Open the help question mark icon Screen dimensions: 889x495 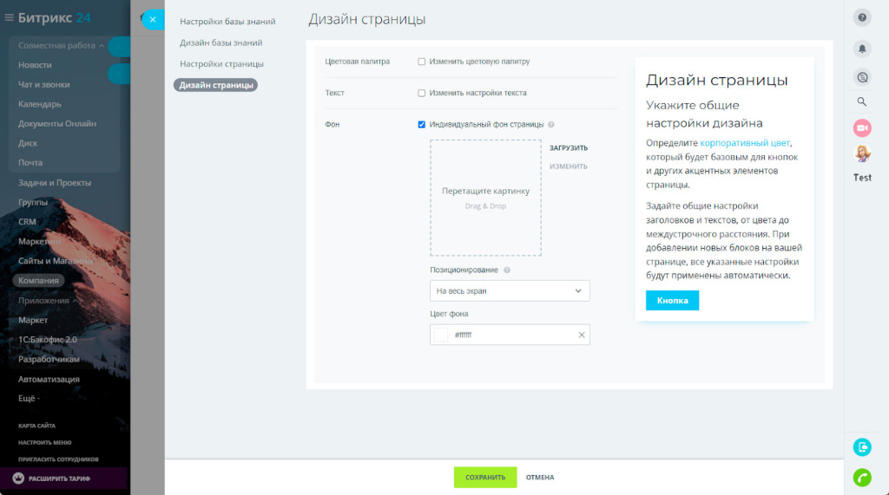click(862, 18)
